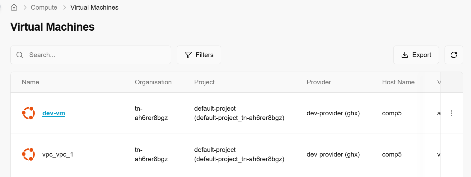Refresh the virtual machines list
Viewport: 471px width, 177px height.
coord(454,55)
